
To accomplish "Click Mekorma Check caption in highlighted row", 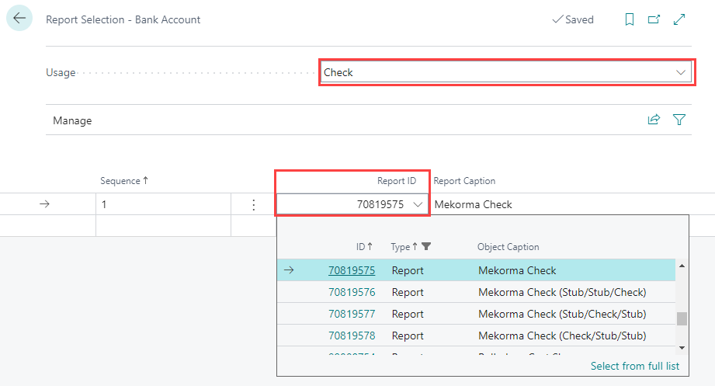I will (517, 270).
